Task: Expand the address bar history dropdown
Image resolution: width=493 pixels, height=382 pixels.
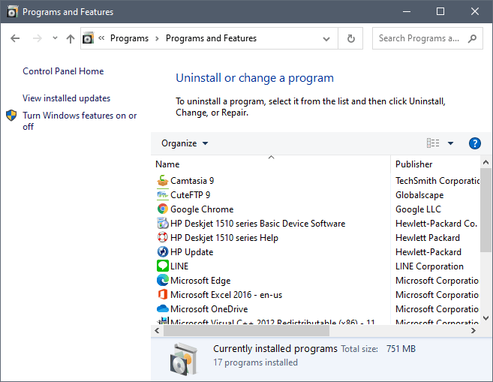Action: click(x=326, y=39)
